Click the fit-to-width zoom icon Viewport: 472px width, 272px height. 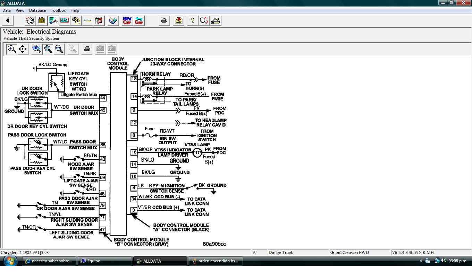[x=59, y=49]
